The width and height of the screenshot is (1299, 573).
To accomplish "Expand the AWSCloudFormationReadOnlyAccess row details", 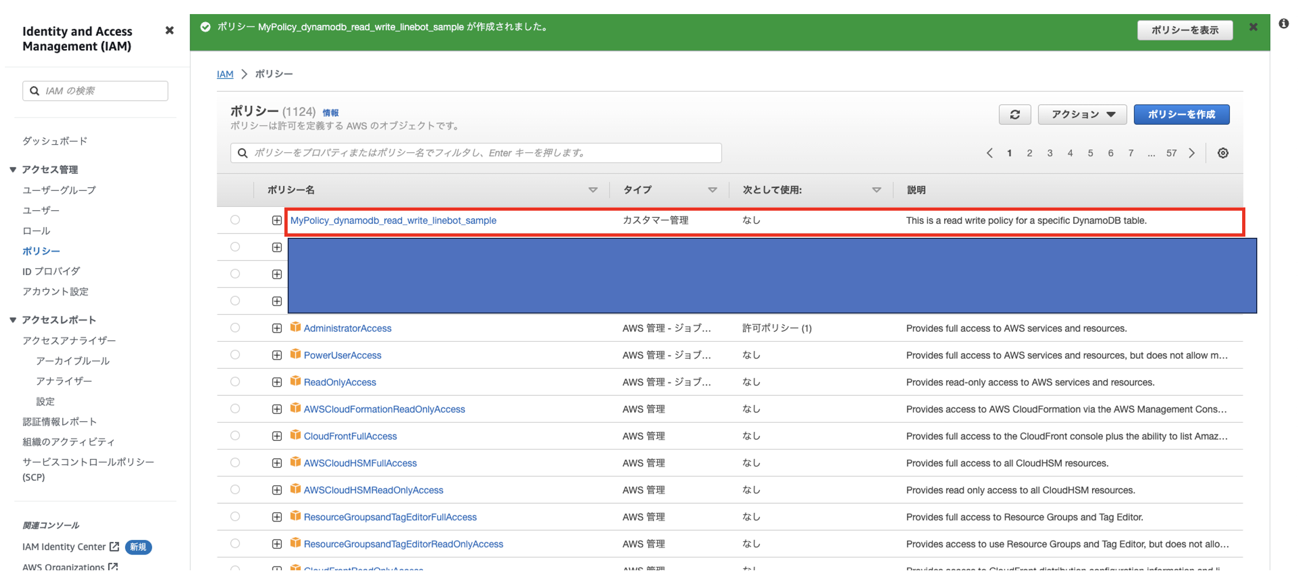I will [x=277, y=409].
